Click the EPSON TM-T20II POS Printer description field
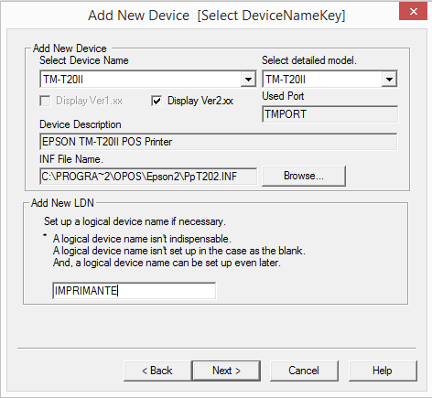 click(219, 142)
